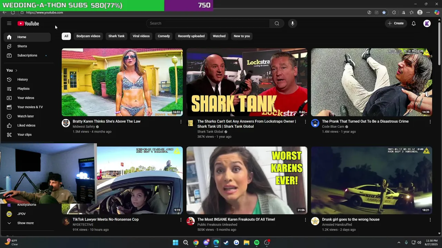
Task: Open File Explorer from taskbar
Action: [247, 242]
